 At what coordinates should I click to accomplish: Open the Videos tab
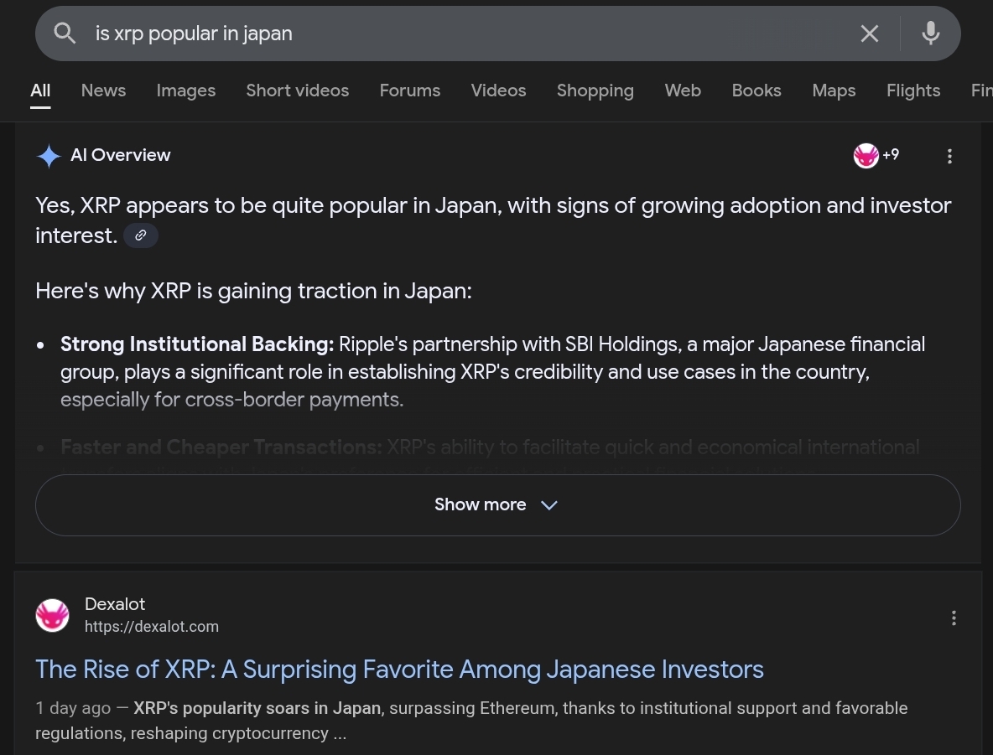[498, 90]
